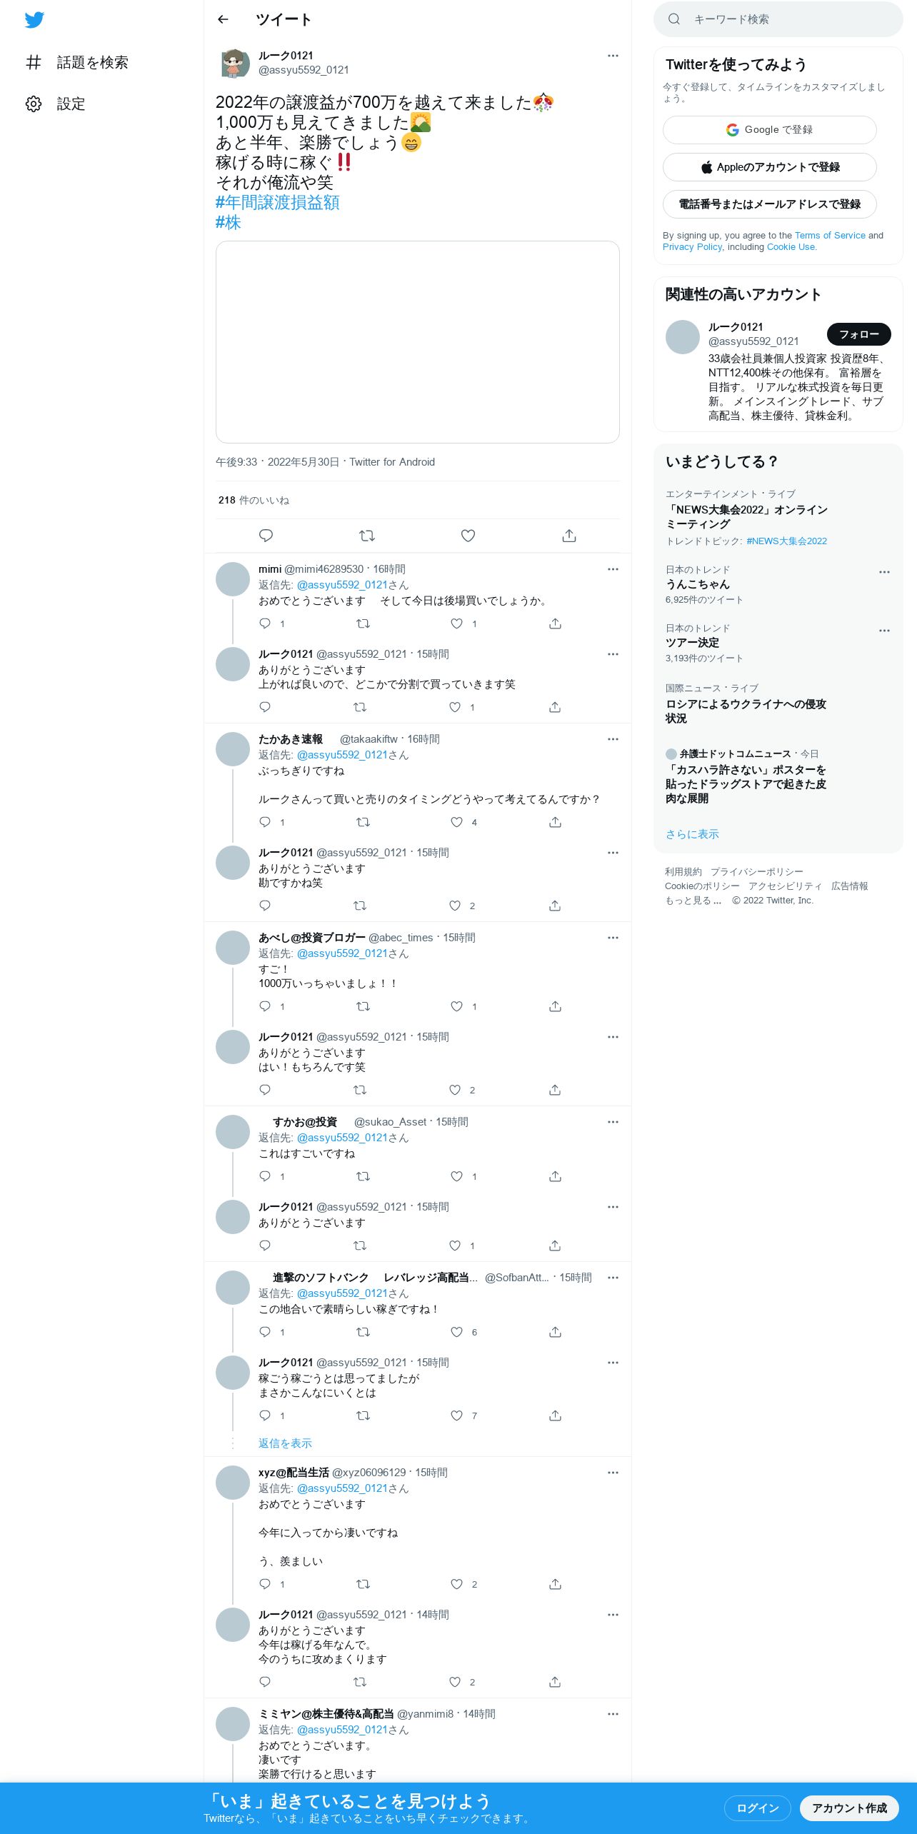Screen dimensions: 917x1834
Task: Follow ルーク0121 with the フォロー button
Action: coord(858,334)
